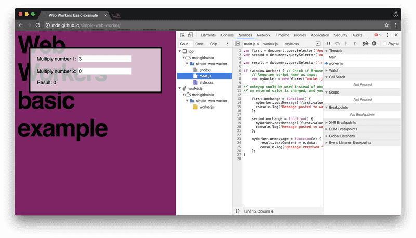Open style.css in the file tree
The image size is (416, 238).
[x=206, y=82]
